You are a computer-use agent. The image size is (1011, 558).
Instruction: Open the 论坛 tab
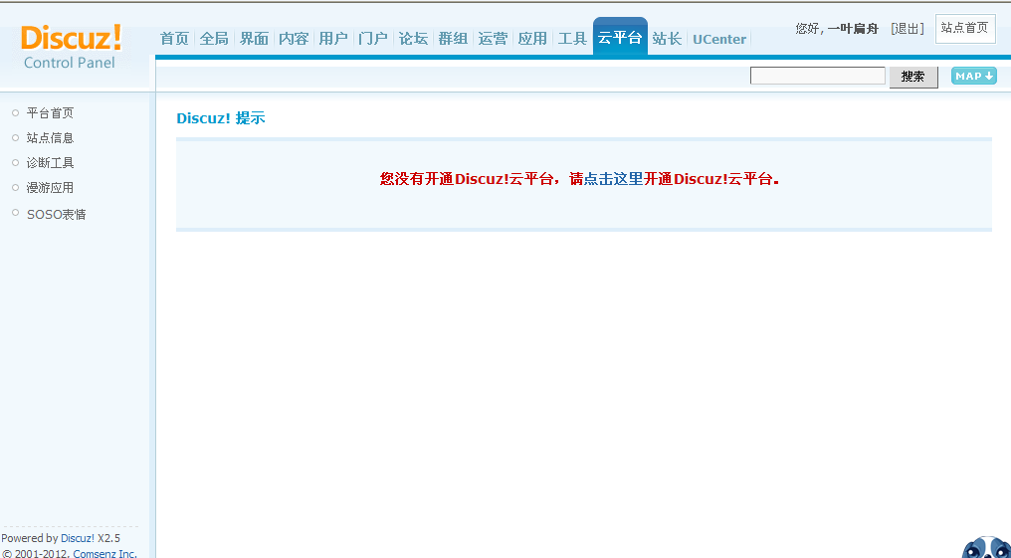click(413, 39)
